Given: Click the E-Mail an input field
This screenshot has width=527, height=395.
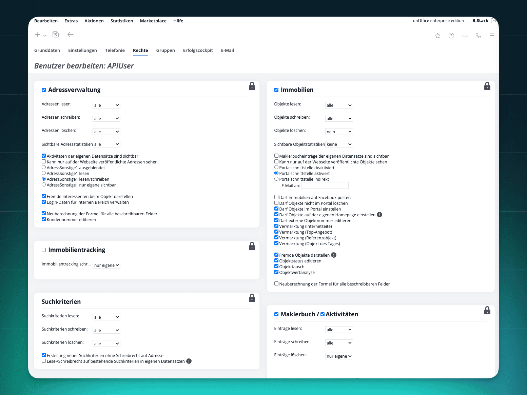Looking at the screenshot, I should (325, 185).
